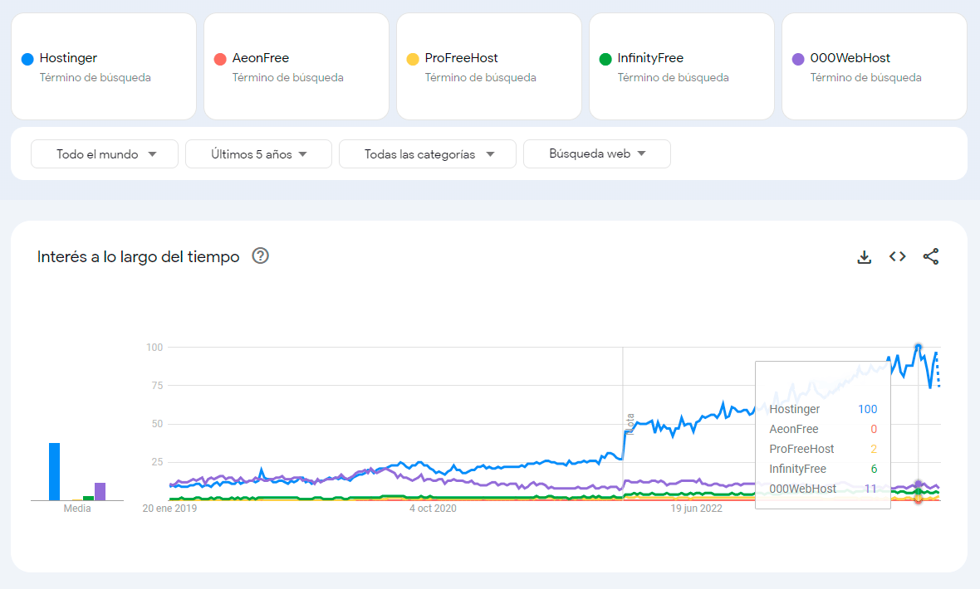Open the Todo el mundo region dropdown
The image size is (980, 589).
tap(105, 154)
